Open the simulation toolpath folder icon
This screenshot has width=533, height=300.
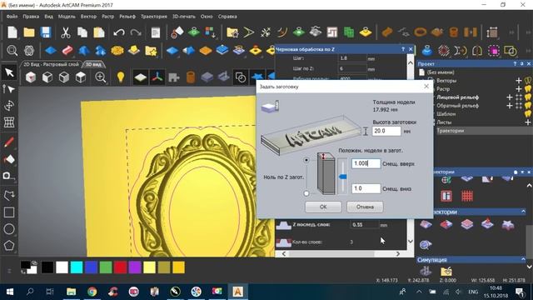coord(446,271)
